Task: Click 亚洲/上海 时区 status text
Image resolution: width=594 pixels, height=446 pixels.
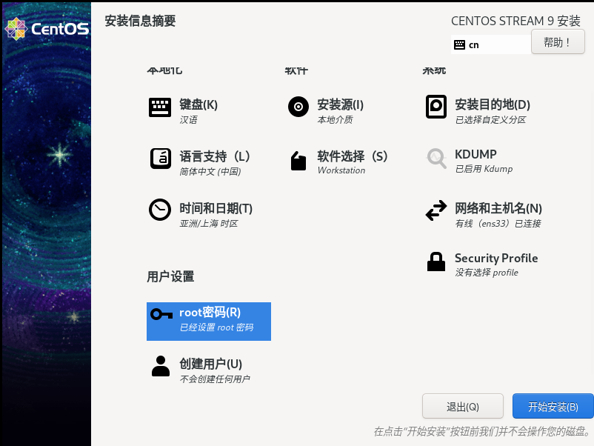Action: [209, 224]
